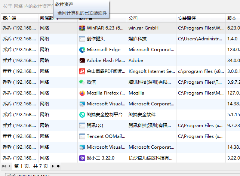The image size is (240, 176).
Task: Click the Tencent QQMail icon
Action: coord(82,136)
